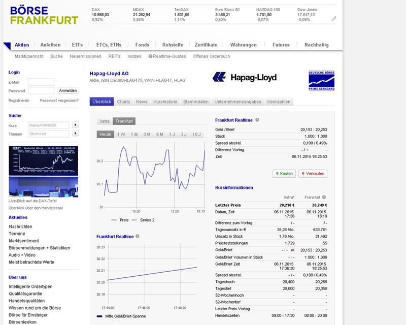This screenshot has width=406, height=325.
Task: Go to Indizes submenu link
Action: (x=134, y=56)
